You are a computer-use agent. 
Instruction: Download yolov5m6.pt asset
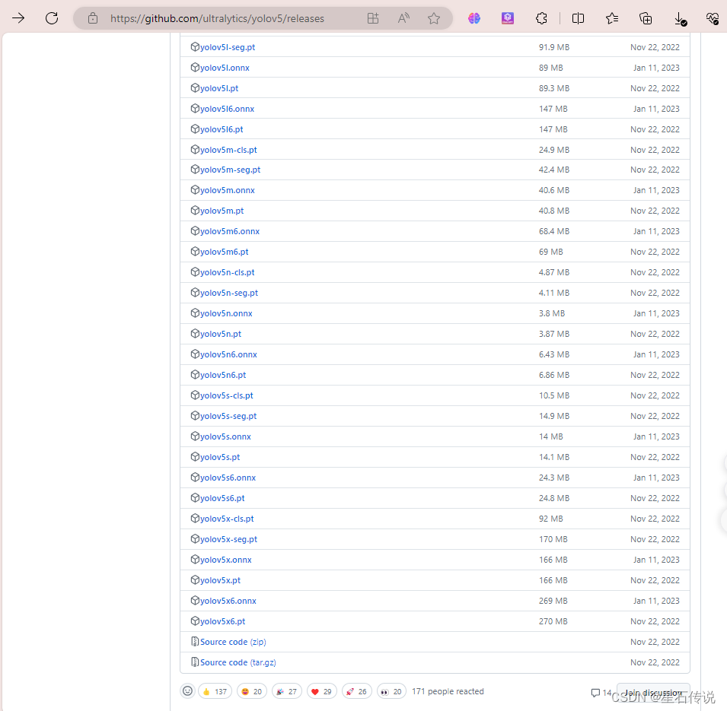[225, 252]
